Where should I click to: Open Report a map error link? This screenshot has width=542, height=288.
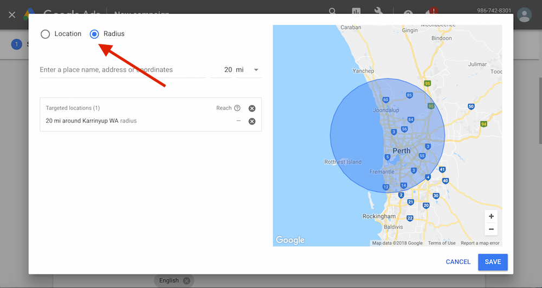click(x=480, y=243)
